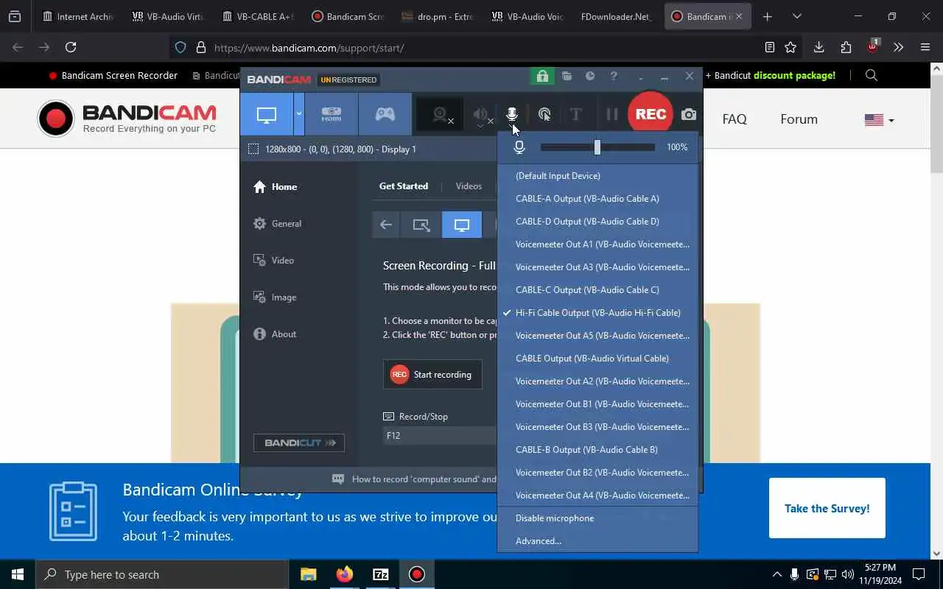Choose Voicemeeter Out B2 device

click(x=597, y=473)
